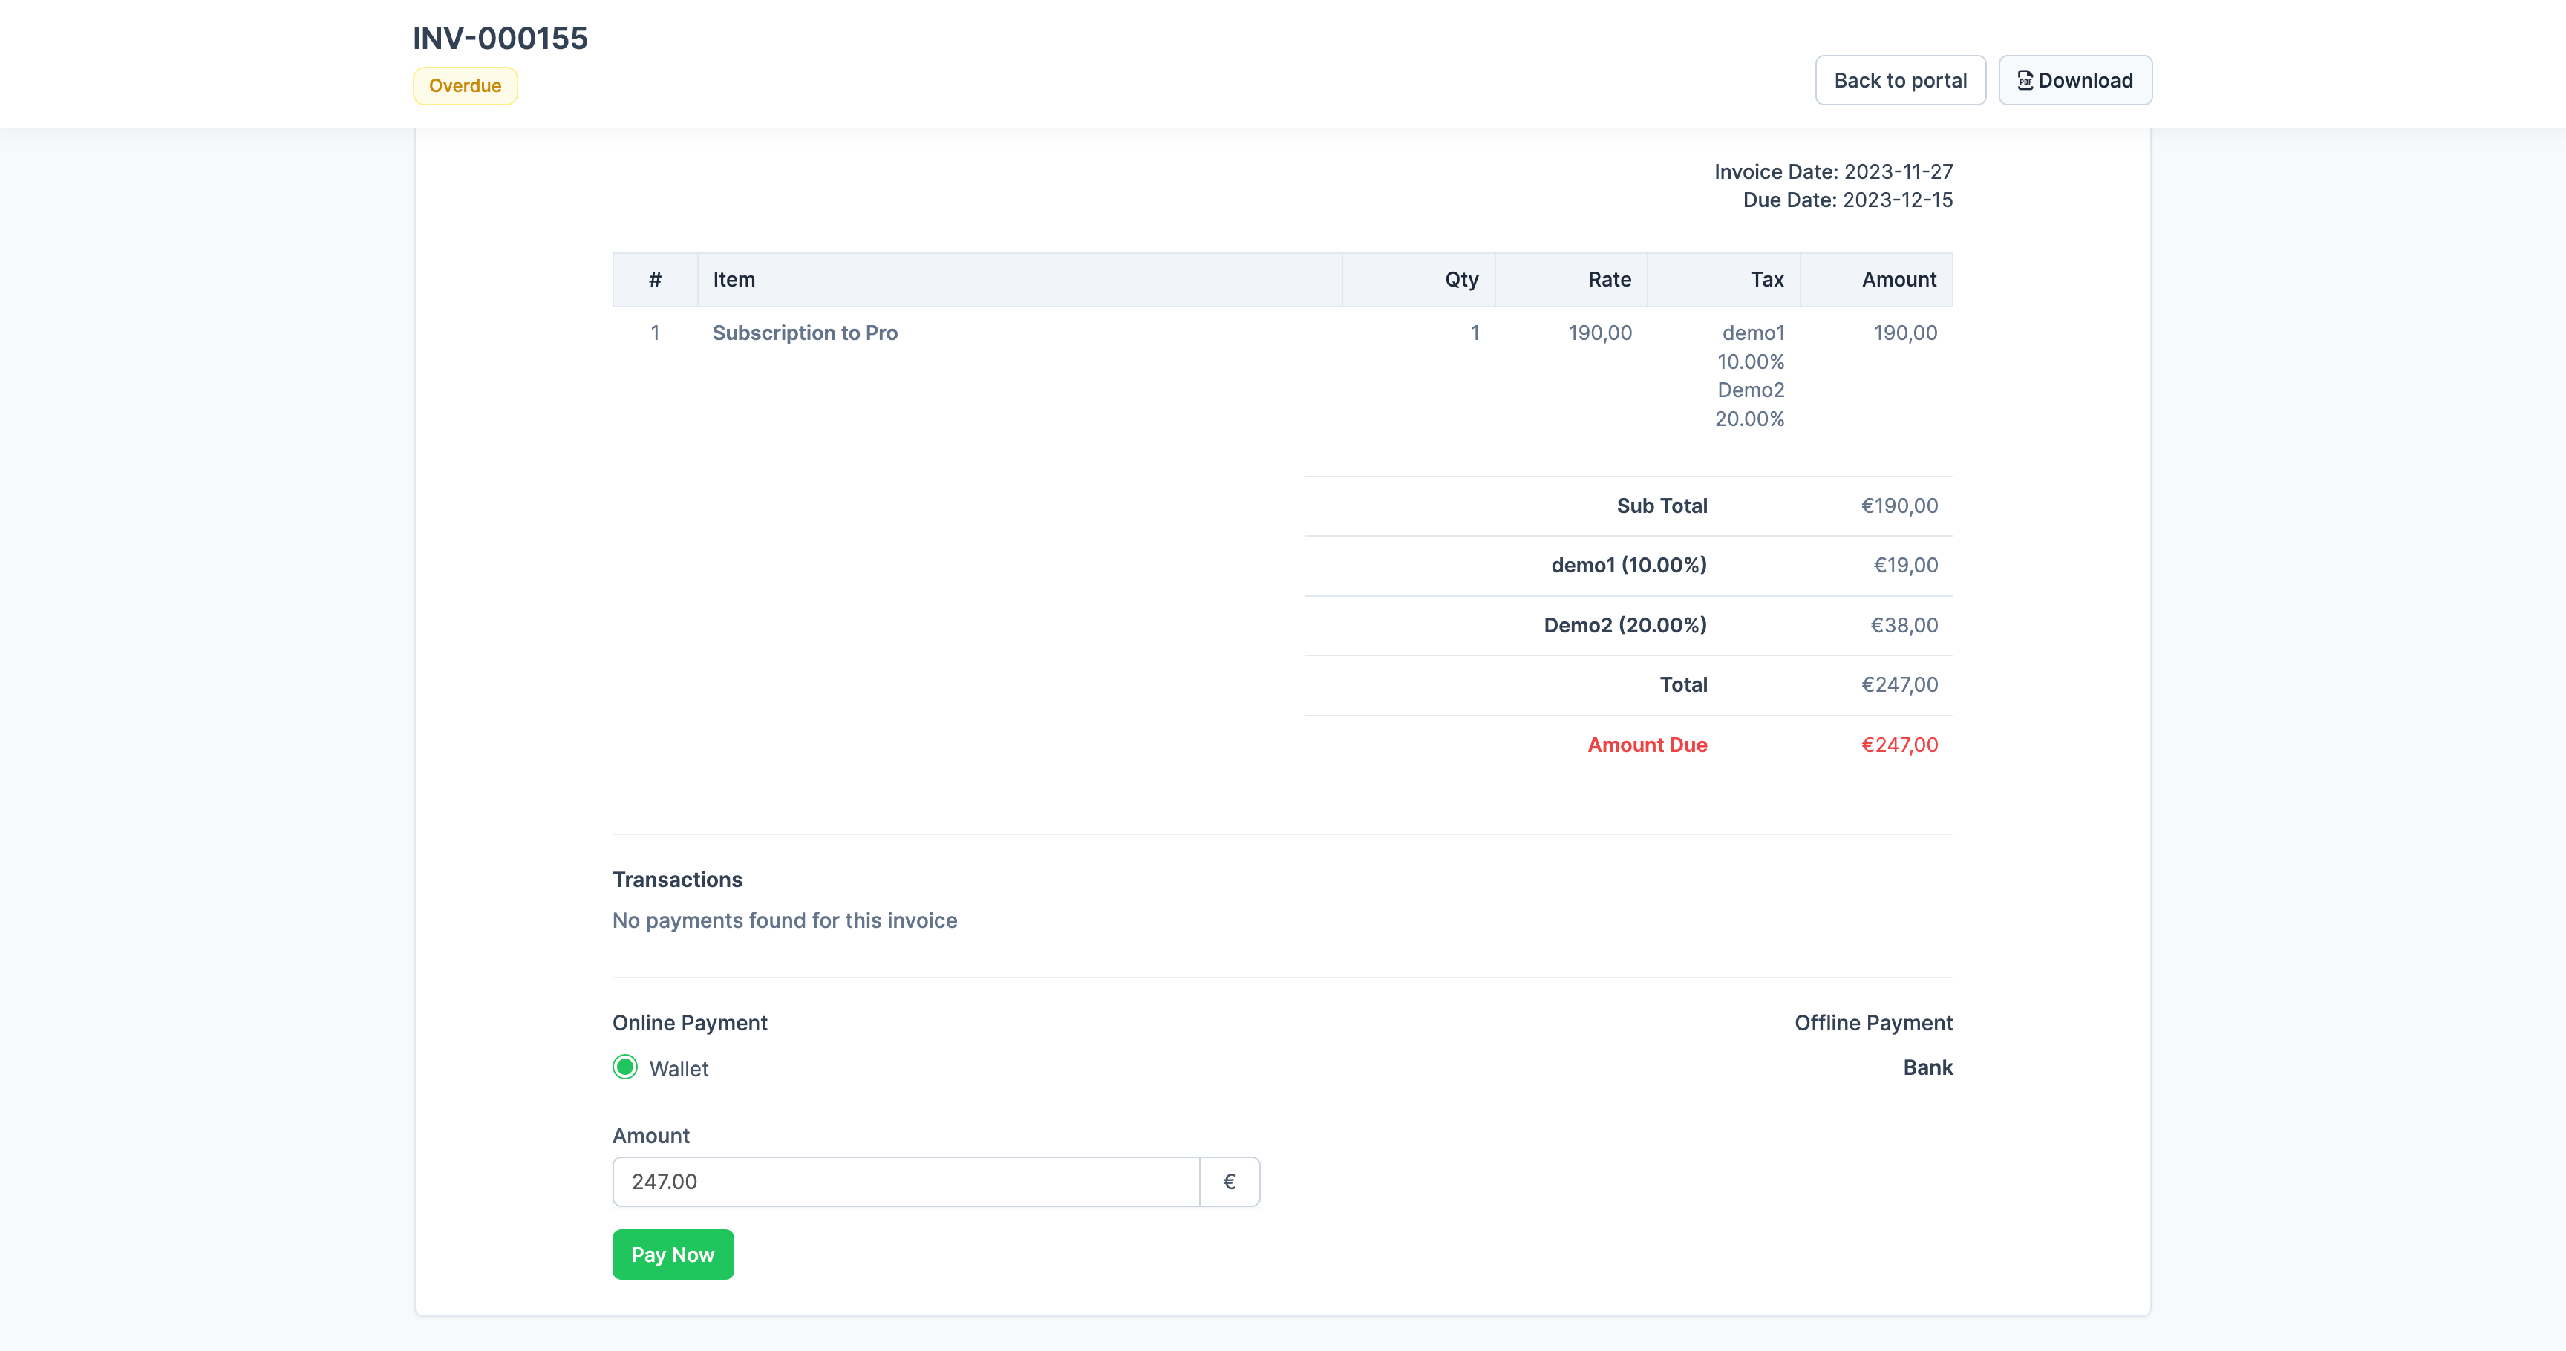
Task: Click the Amount column header
Action: click(x=1896, y=279)
